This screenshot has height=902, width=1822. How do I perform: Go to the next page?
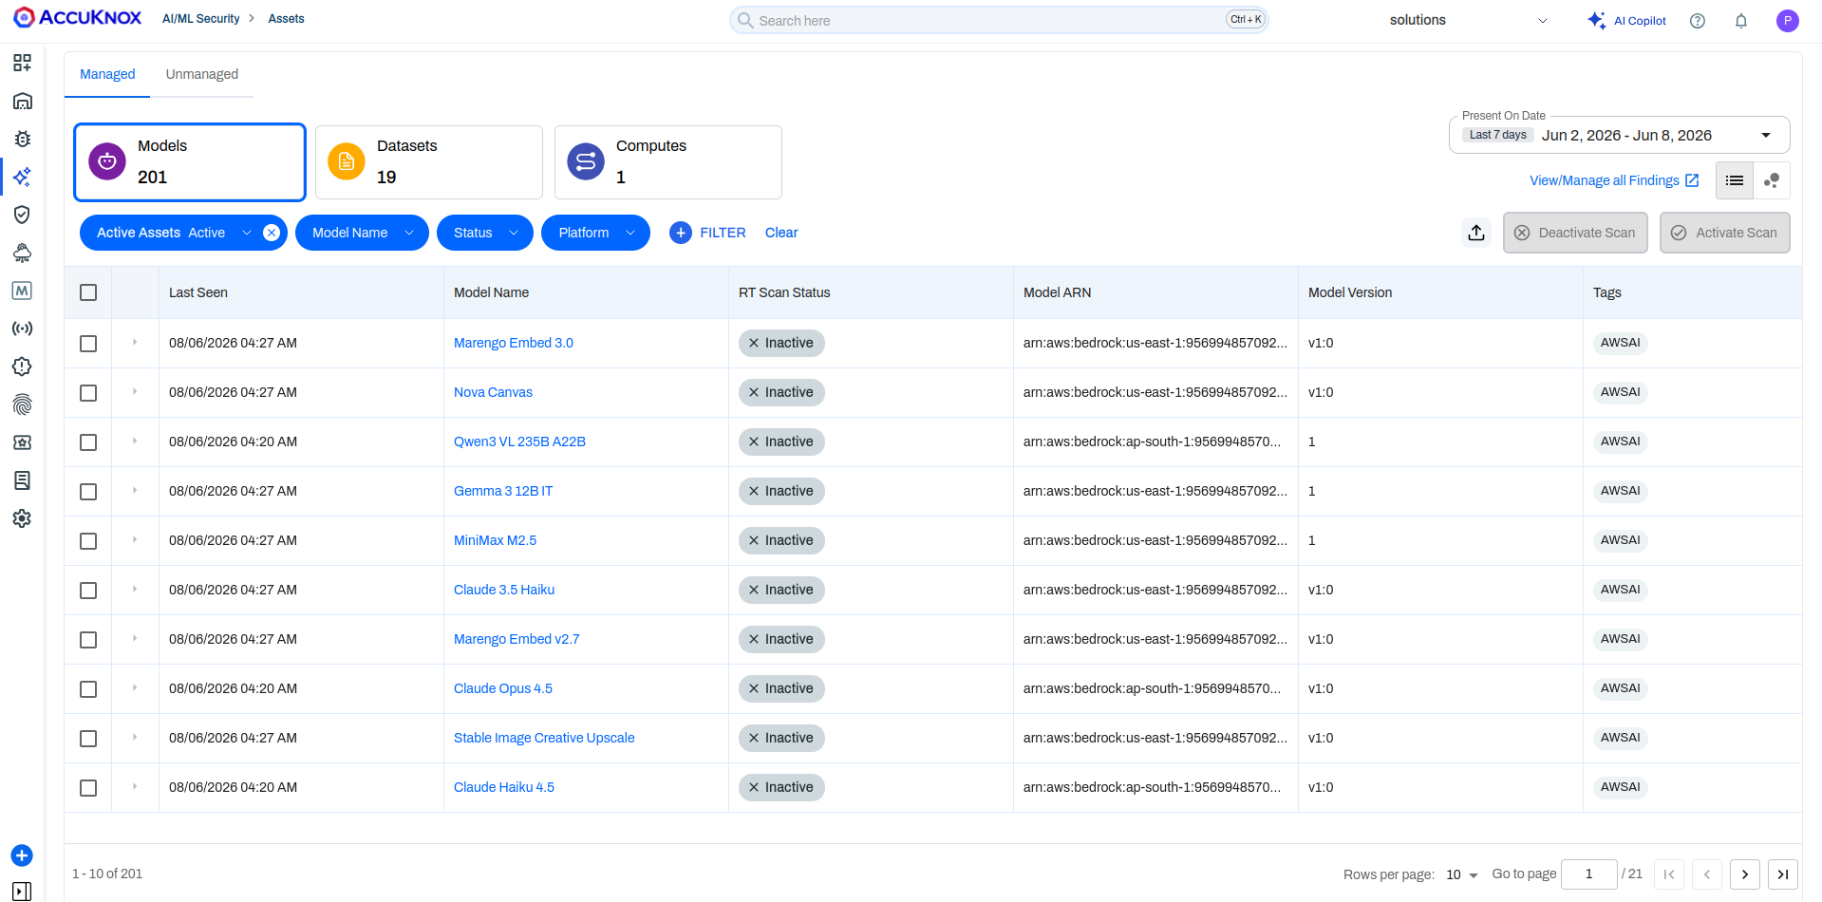pos(1745,874)
